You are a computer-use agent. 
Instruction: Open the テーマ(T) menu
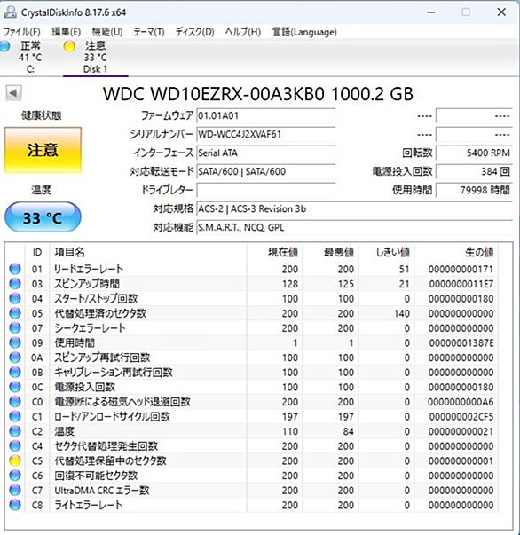[149, 32]
